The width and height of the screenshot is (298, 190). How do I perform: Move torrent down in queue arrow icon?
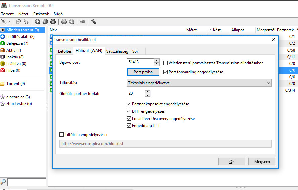[72, 22]
